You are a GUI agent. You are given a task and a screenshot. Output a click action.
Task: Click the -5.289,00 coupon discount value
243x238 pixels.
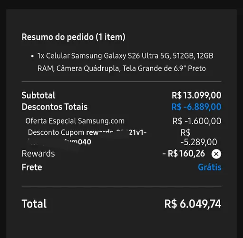199,142
